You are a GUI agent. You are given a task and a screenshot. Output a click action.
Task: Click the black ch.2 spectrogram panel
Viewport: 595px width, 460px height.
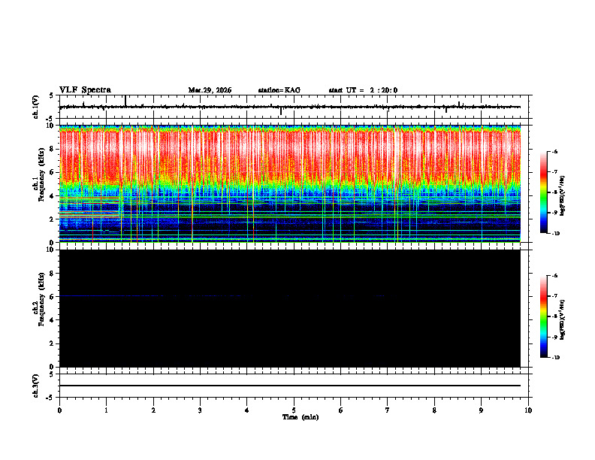290,308
